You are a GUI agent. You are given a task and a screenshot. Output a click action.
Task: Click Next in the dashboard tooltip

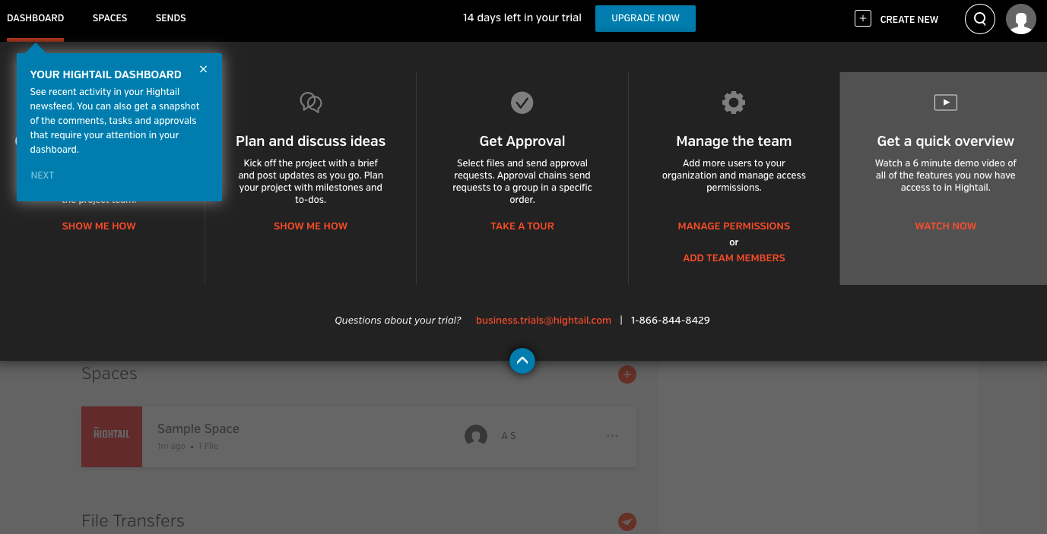43,175
